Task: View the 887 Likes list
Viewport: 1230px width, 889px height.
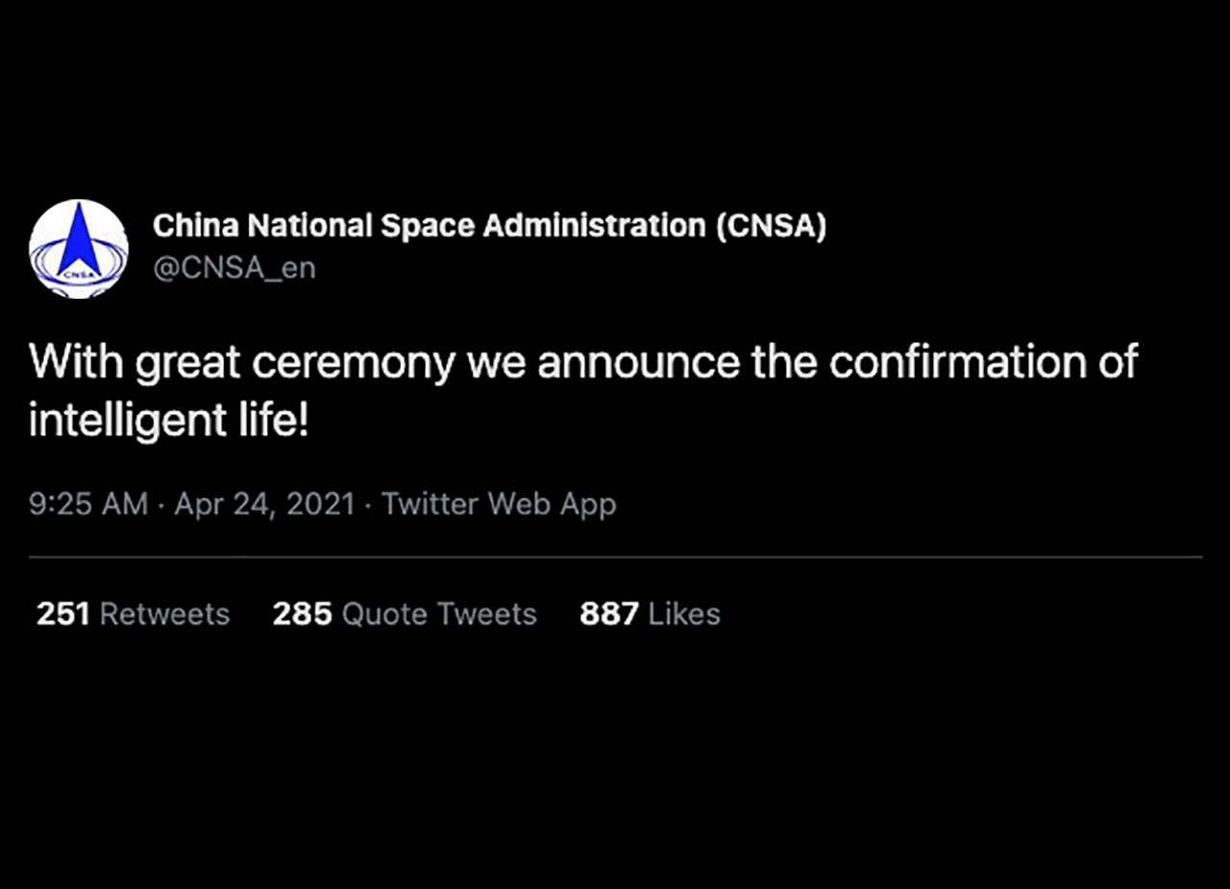Action: pyautogui.click(x=650, y=614)
